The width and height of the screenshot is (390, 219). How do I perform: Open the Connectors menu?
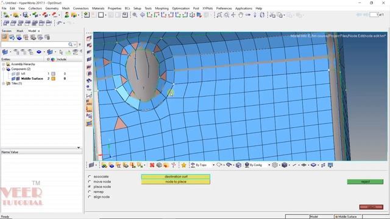pyautogui.click(x=80, y=8)
